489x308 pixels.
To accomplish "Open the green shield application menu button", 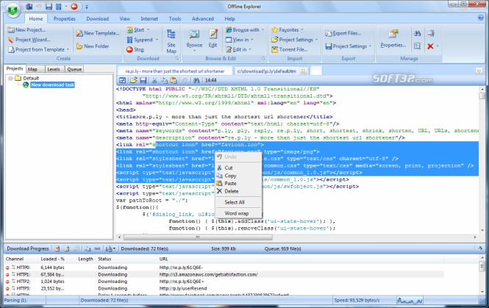I will [13, 10].
